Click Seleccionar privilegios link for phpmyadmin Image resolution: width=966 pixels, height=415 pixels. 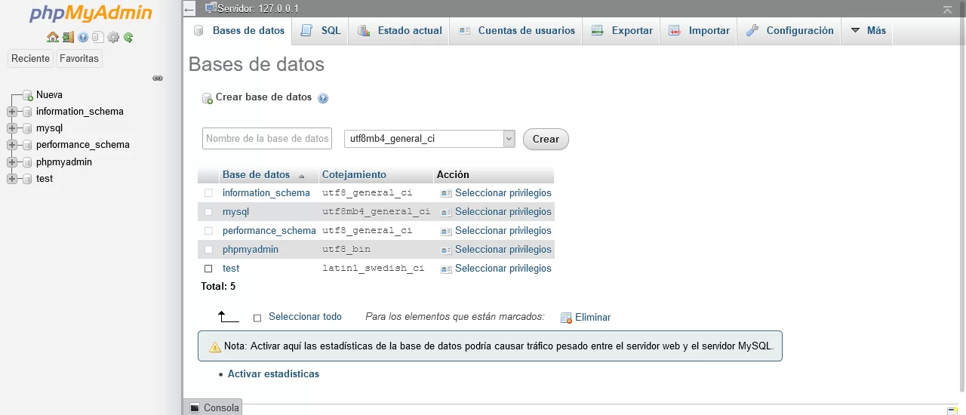coord(503,250)
